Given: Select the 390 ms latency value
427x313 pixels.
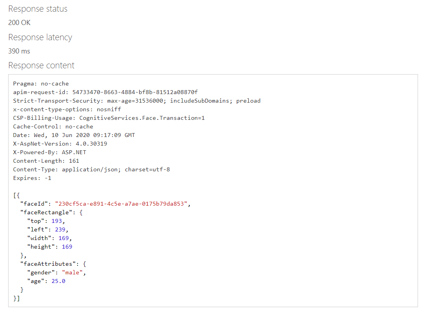Looking at the screenshot, I should click(x=19, y=51).
